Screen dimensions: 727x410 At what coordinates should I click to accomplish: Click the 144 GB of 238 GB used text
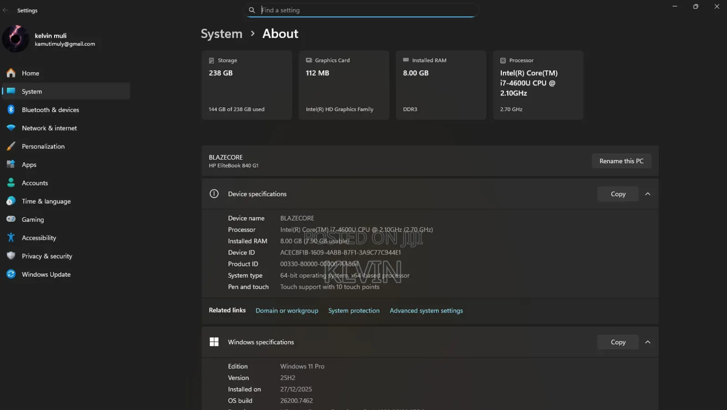(236, 109)
